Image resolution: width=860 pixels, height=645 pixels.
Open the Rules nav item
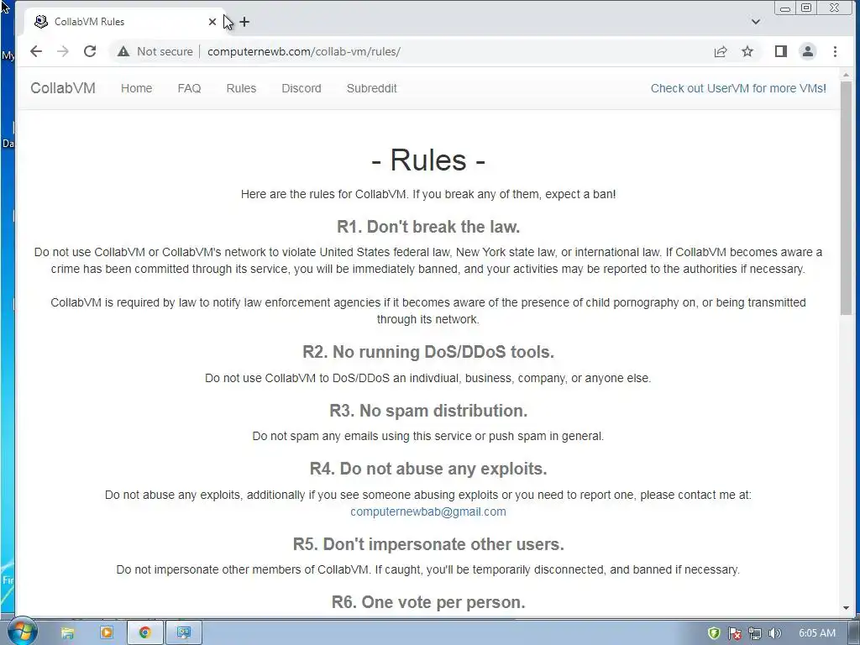point(241,88)
